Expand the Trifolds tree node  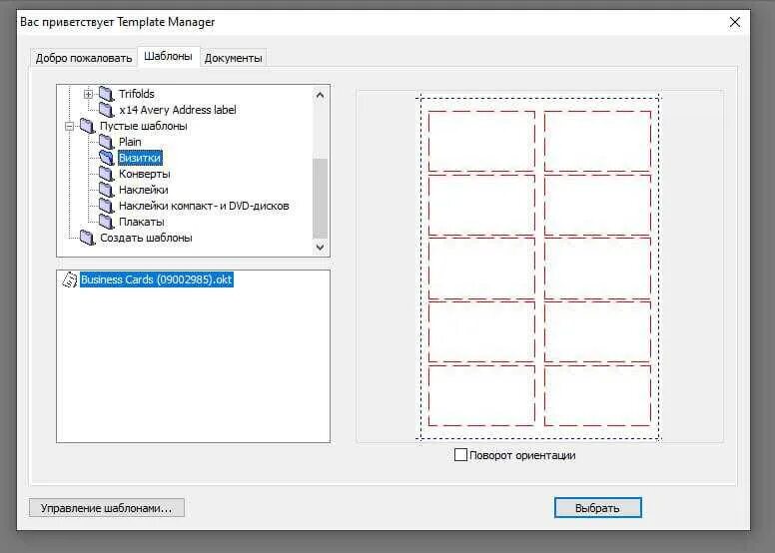coord(88,94)
